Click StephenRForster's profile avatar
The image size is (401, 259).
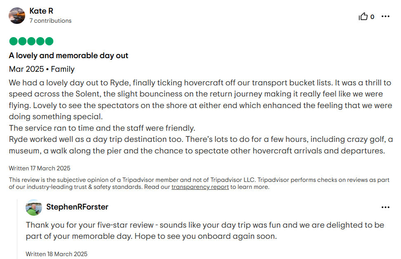click(34, 207)
